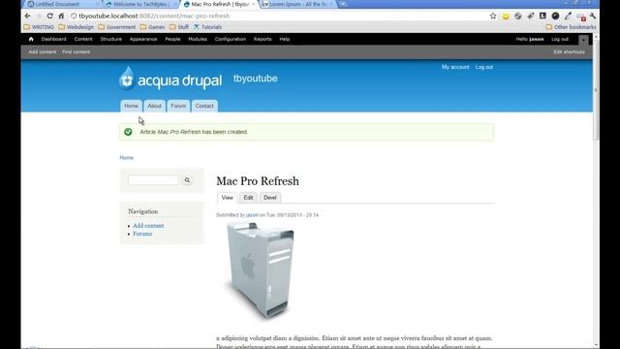Click Log out in admin toolbar
This screenshot has height=349, width=620.
tap(560, 39)
